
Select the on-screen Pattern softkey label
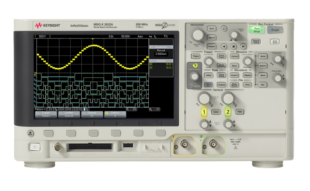[115, 115]
